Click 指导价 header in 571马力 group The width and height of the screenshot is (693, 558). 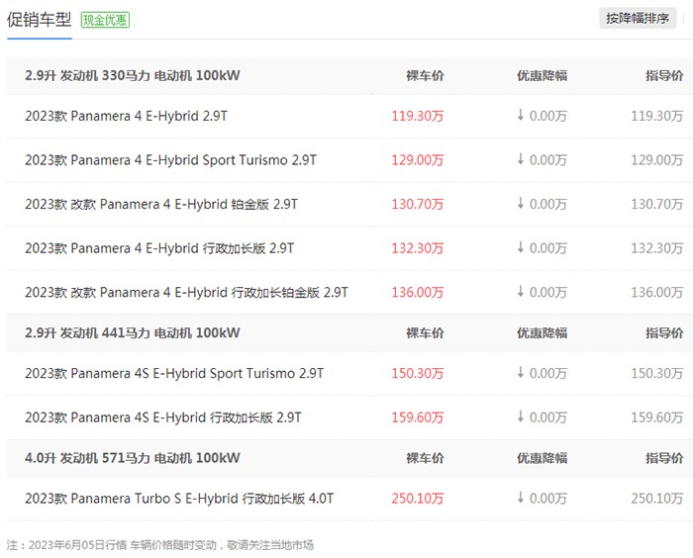pos(664,458)
